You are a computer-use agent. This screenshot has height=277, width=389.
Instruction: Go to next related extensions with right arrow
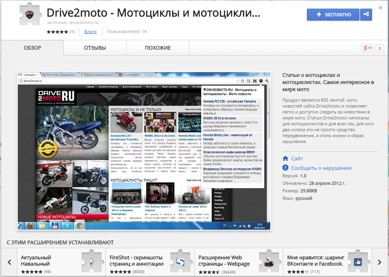pos(379,262)
